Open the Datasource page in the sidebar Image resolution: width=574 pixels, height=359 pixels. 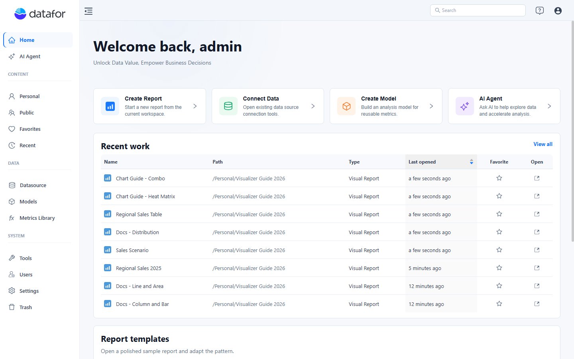(38, 185)
